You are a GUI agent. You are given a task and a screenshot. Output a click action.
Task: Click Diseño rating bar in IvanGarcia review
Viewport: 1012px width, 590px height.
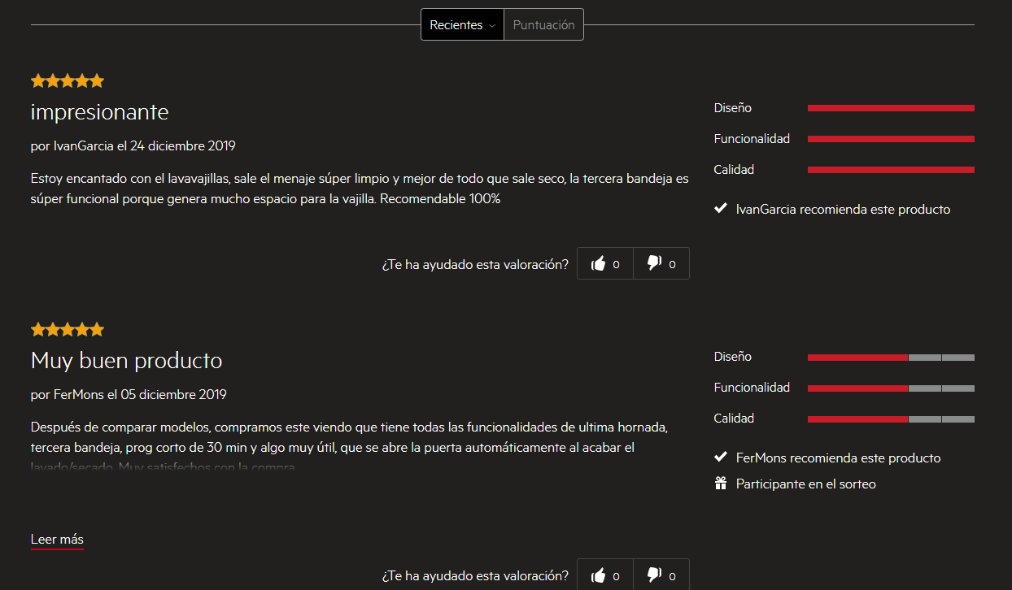pos(891,108)
